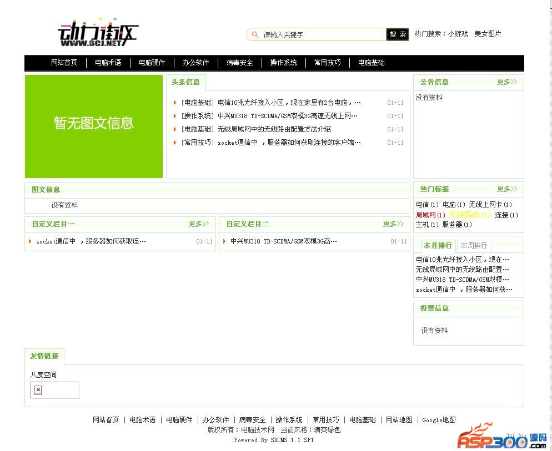The width and height of the screenshot is (552, 451).
Task: Click the arrow bullet beside 中兴MU318 headline in 头条信息
Action: 175,116
